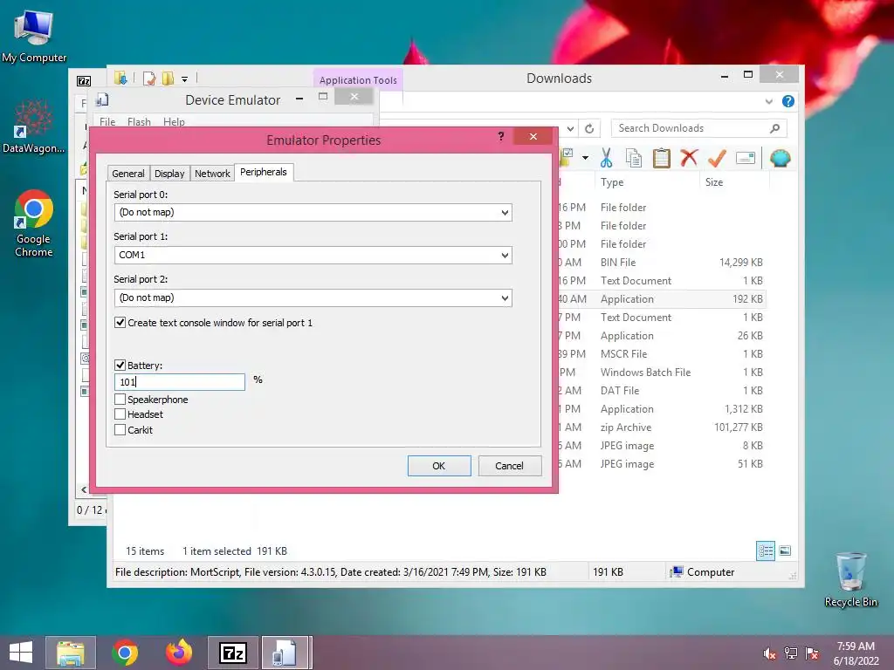The image size is (894, 670).
Task: Open 7-Zip from the taskbar
Action: tap(232, 653)
